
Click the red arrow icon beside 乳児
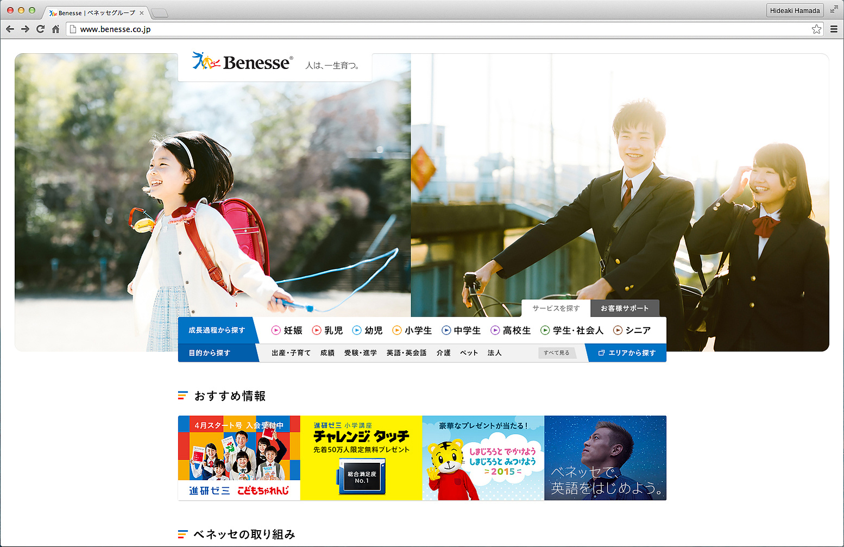(317, 330)
